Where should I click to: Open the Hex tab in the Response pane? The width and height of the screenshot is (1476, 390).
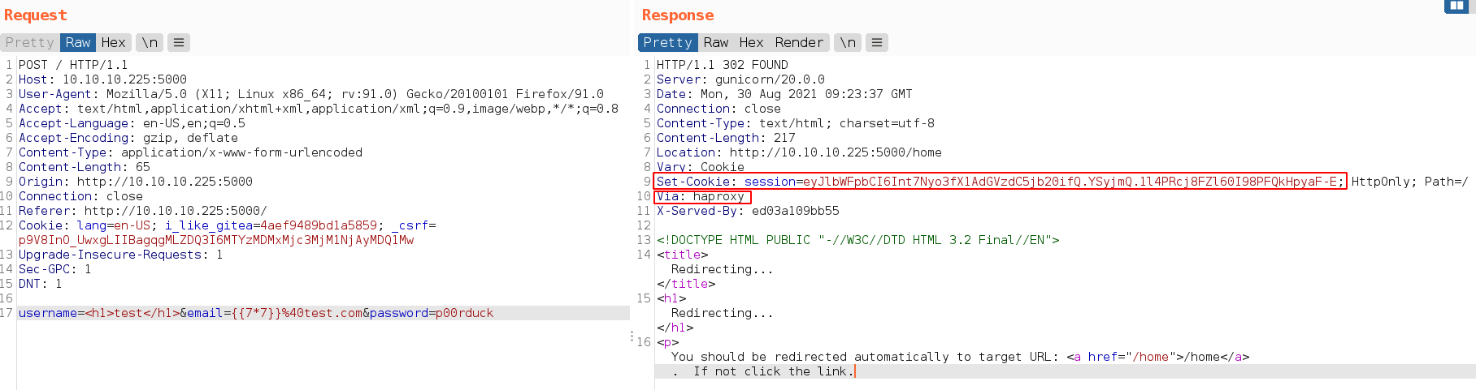pos(751,43)
